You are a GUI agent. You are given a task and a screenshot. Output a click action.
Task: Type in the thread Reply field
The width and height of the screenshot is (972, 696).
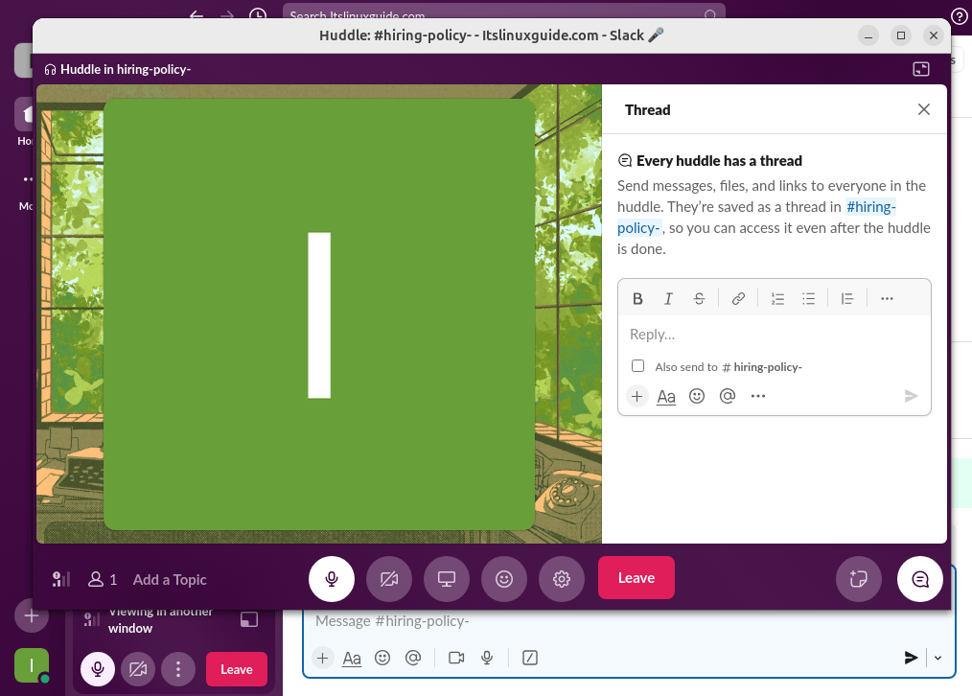(x=774, y=335)
